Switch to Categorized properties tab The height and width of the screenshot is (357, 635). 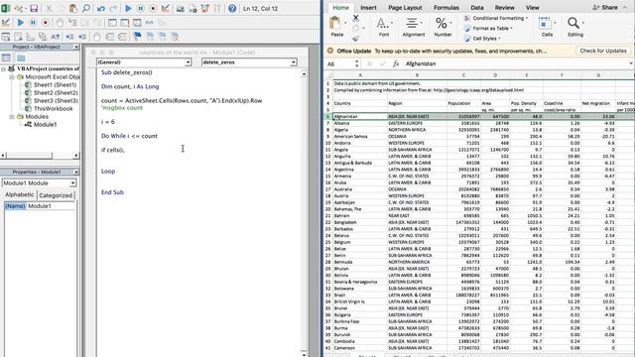[56, 195]
